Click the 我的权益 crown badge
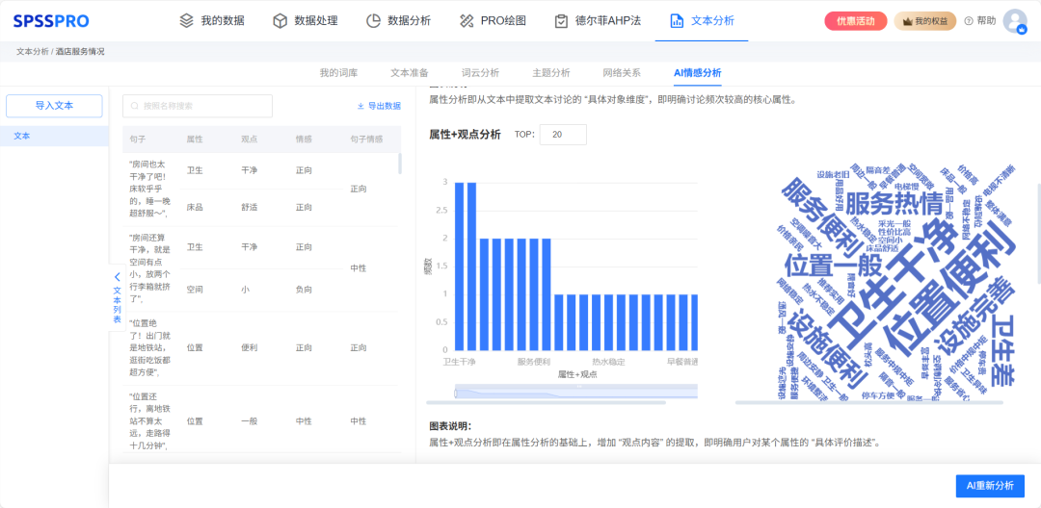This screenshot has height=508, width=1041. coord(924,21)
